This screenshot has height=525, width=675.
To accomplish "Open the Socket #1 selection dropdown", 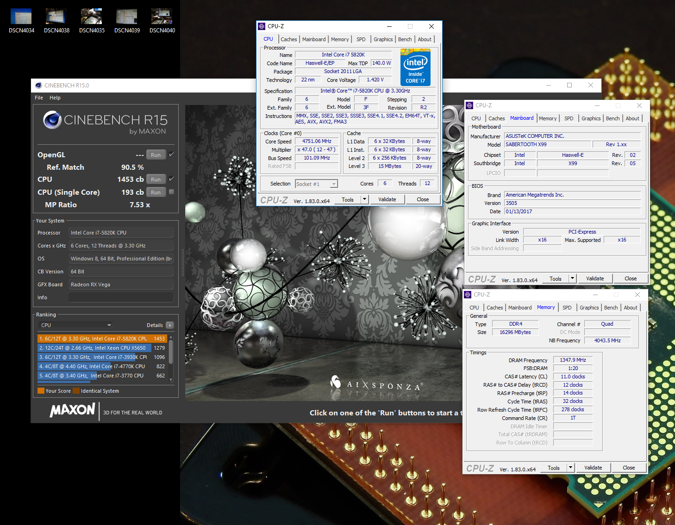I will 317,184.
